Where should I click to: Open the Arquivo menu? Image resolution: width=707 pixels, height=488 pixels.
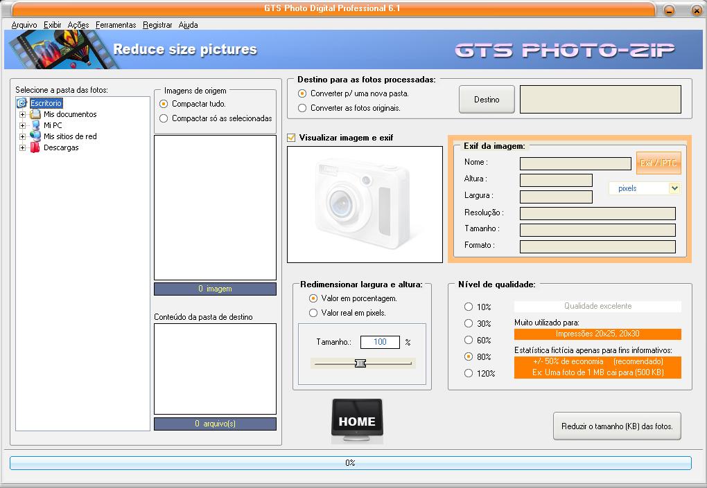(x=24, y=25)
